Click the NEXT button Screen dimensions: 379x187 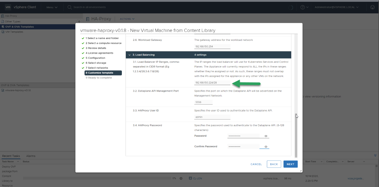pyautogui.click(x=291, y=164)
